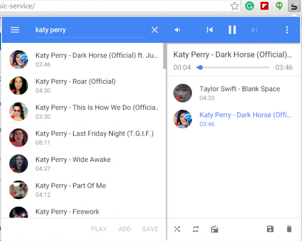
Task: Toggle the radio mode icon
Action: point(215,229)
